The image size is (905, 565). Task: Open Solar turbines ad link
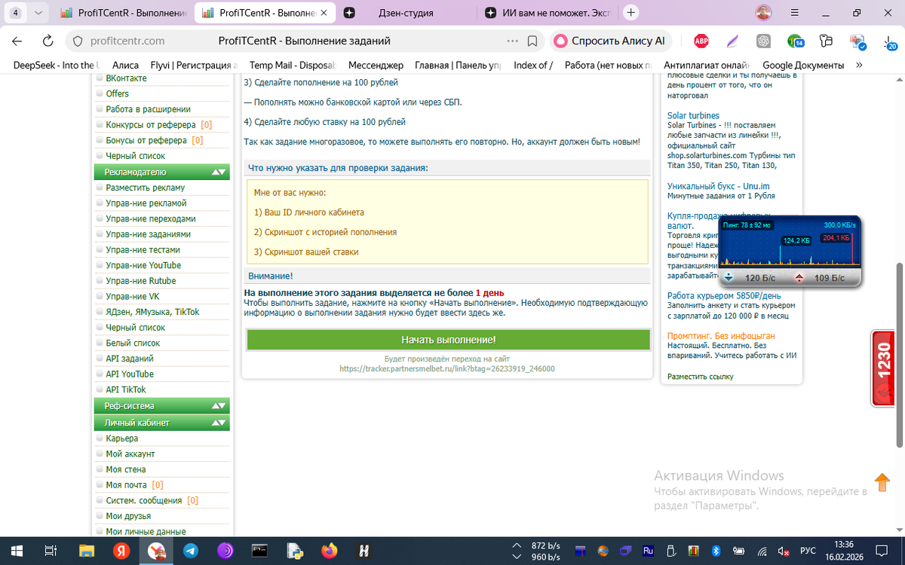(x=693, y=116)
